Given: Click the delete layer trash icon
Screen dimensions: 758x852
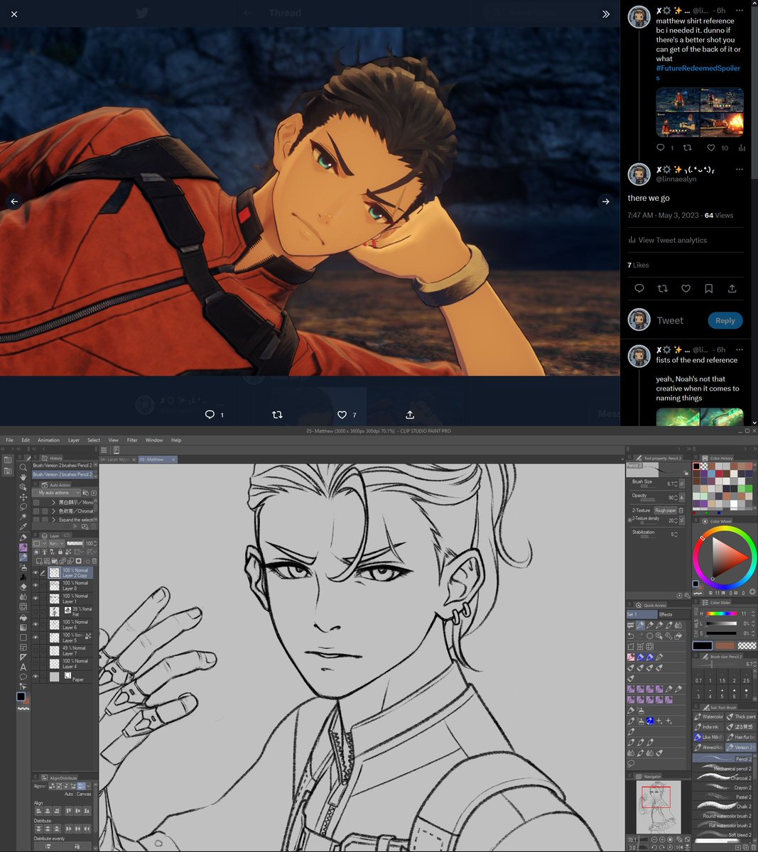Looking at the screenshot, I should [x=94, y=561].
